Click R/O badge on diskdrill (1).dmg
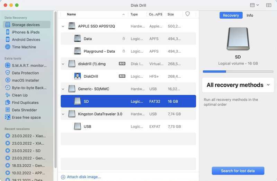Image resolution: width=277 pixels, height=181 pixels. [x=122, y=63]
